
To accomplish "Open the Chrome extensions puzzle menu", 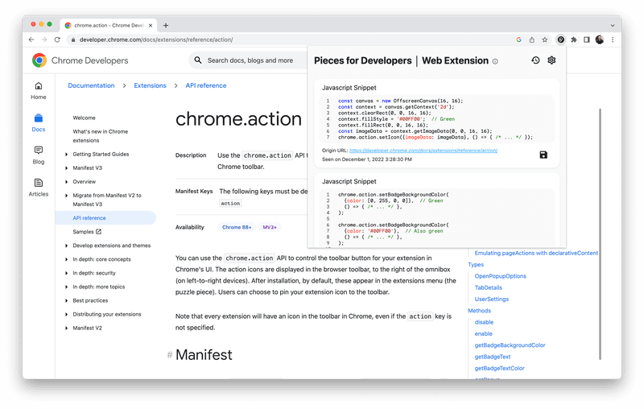I will tap(574, 39).
